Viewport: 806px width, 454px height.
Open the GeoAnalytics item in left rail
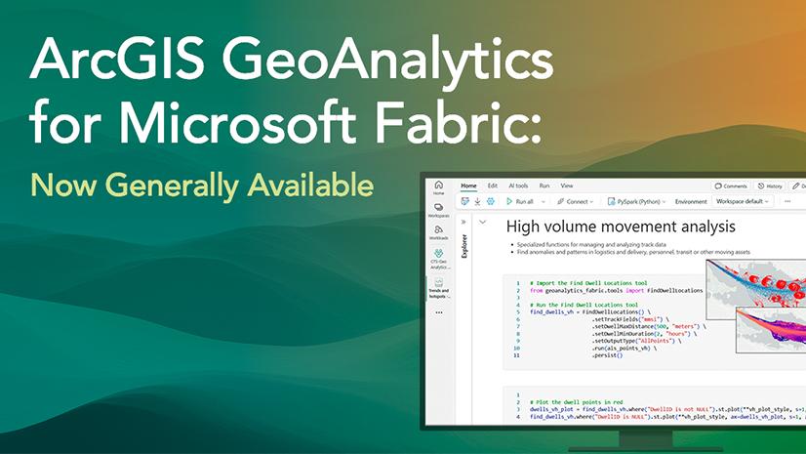[x=438, y=259]
